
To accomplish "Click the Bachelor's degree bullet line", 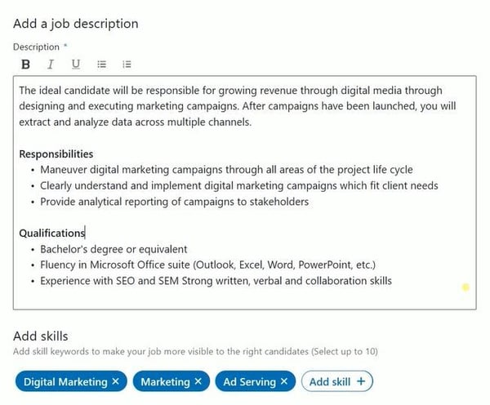I will tap(114, 249).
